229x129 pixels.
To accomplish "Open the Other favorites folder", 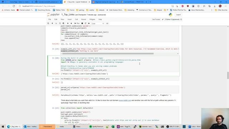I will tap(221, 10).
